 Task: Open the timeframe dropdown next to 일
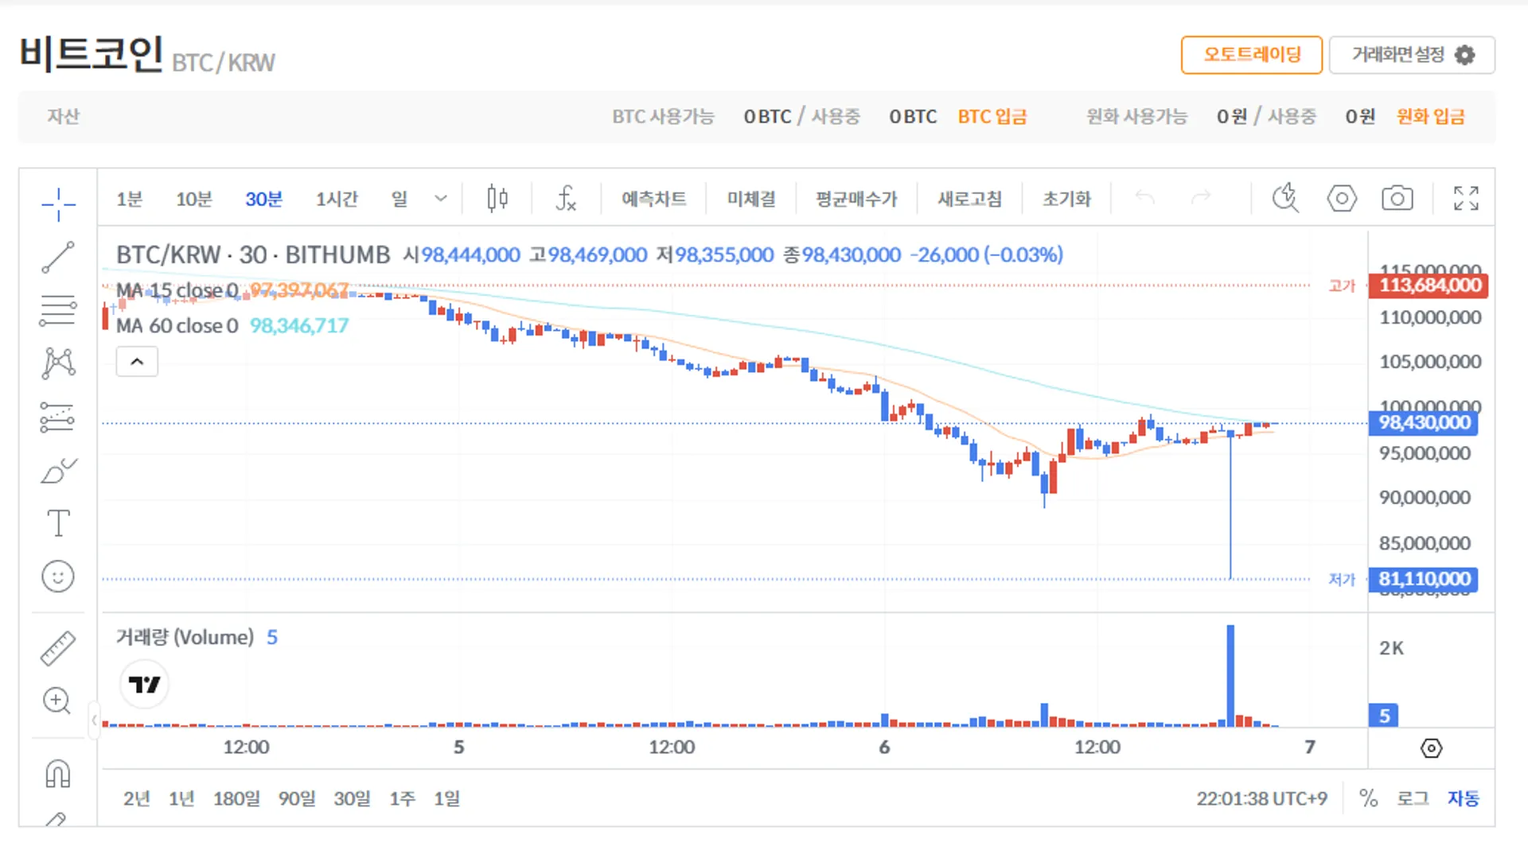click(441, 199)
